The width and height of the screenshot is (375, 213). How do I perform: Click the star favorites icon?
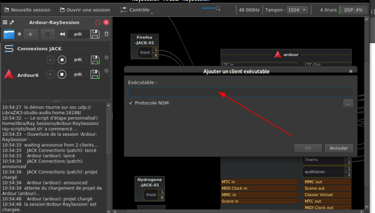coord(19,34)
